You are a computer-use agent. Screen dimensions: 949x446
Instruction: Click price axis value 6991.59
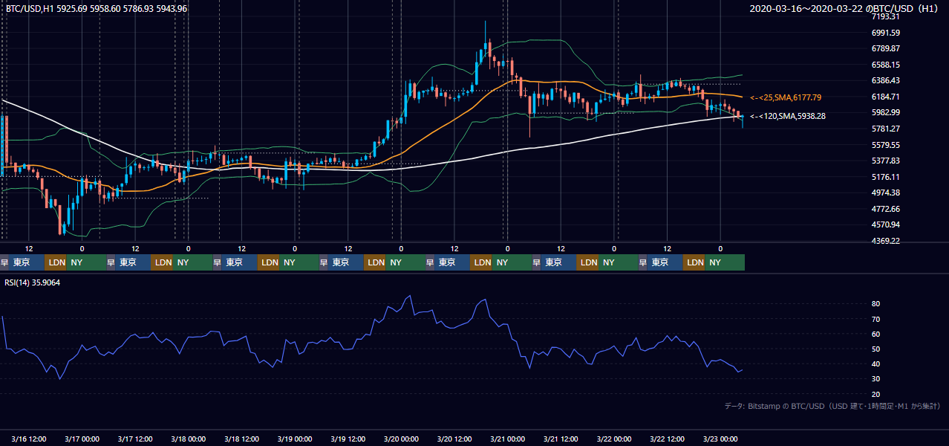point(885,33)
